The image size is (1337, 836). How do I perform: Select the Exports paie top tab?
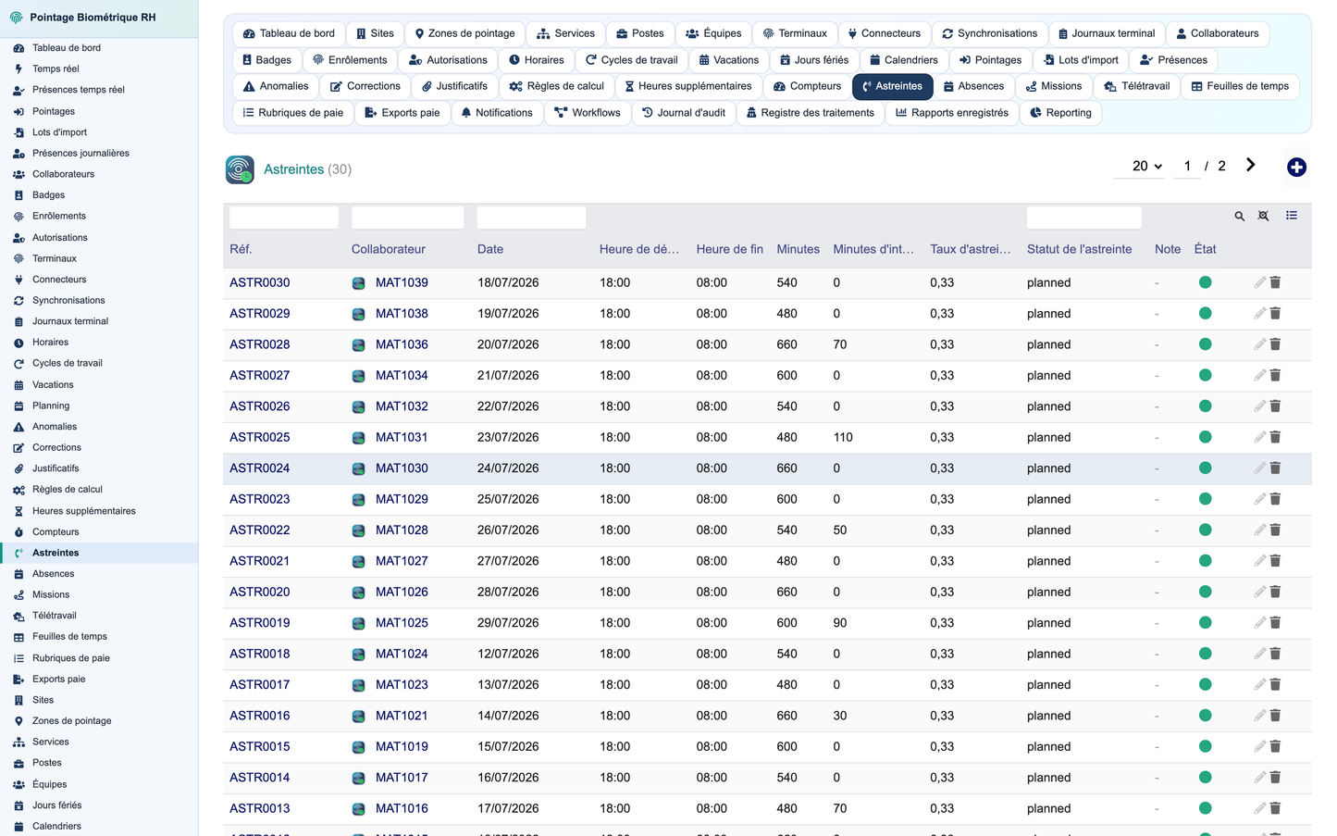click(x=402, y=113)
